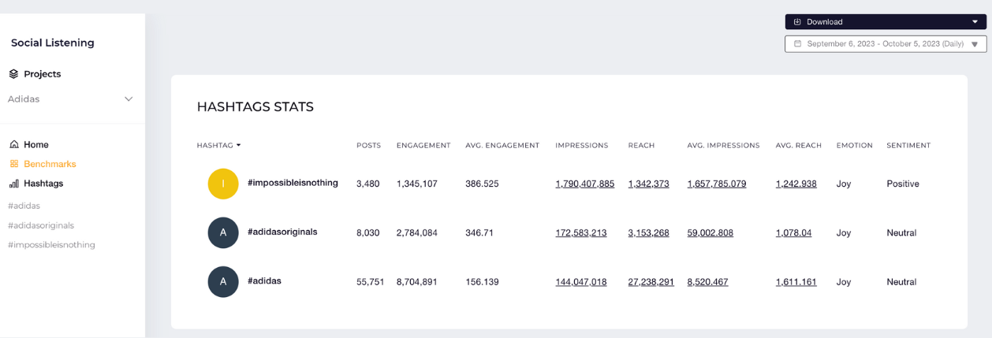Open avg. impressions link 8,520.467
The height and width of the screenshot is (338, 992).
tap(708, 282)
